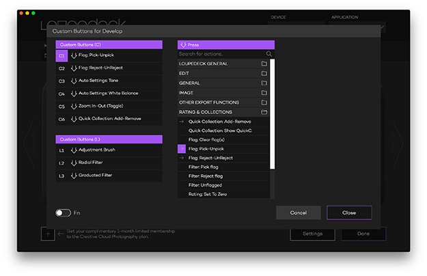427x276 pixels.
Task: Click the search magnifier icon
Action: coord(269,54)
